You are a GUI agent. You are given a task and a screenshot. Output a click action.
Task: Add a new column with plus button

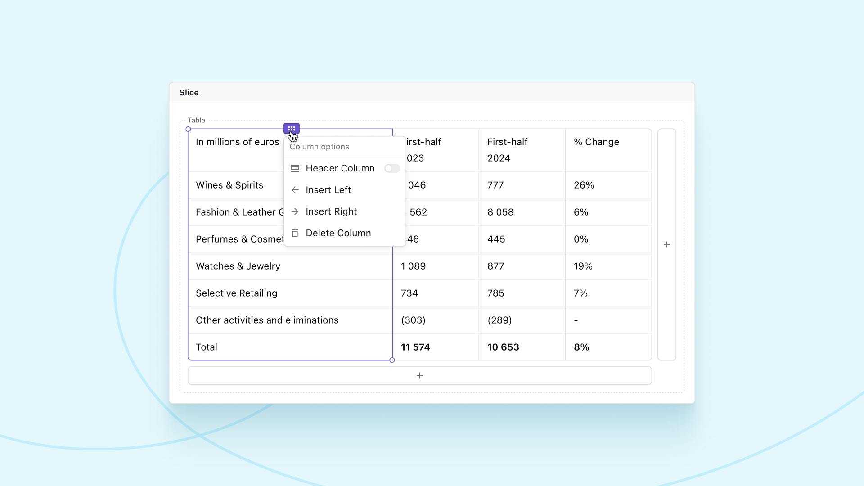(666, 244)
